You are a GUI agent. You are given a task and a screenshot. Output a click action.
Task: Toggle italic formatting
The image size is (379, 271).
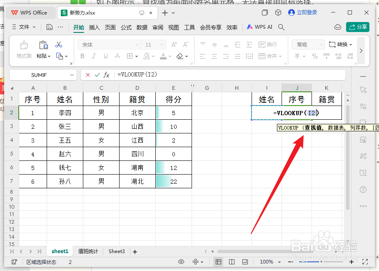tap(94, 56)
